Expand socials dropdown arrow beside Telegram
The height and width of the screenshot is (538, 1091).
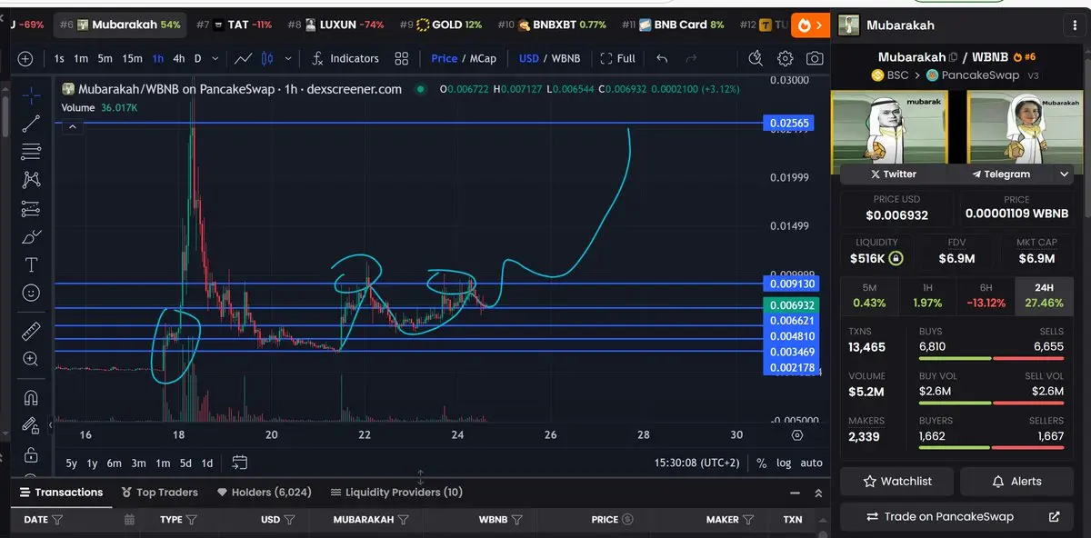(1065, 174)
